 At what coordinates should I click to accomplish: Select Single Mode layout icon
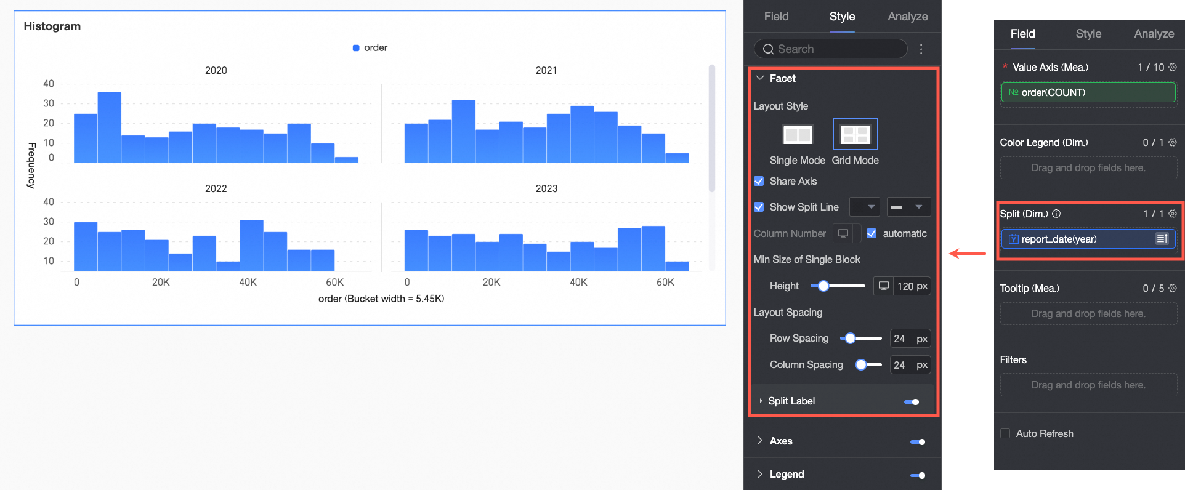[x=798, y=134]
